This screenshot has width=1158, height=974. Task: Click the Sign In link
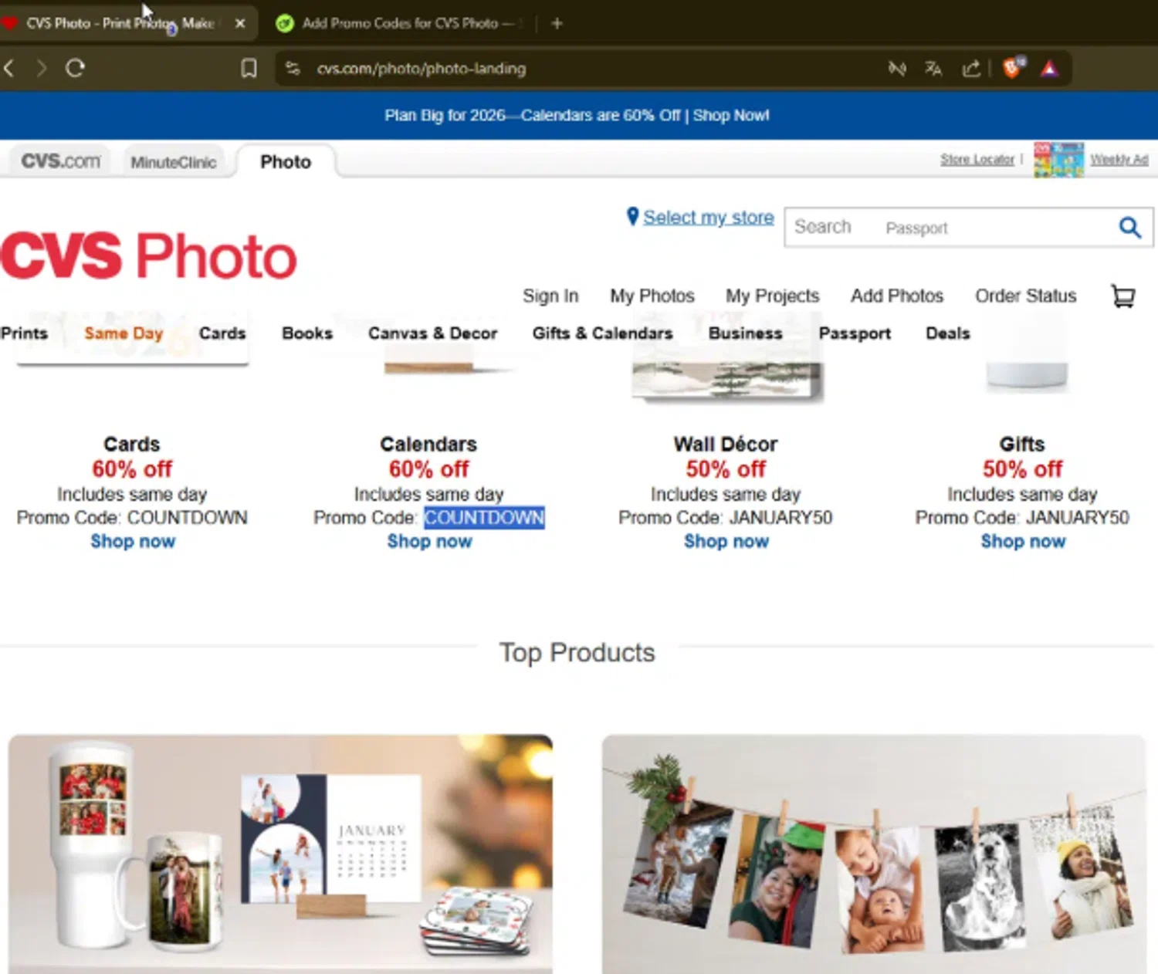tap(550, 296)
